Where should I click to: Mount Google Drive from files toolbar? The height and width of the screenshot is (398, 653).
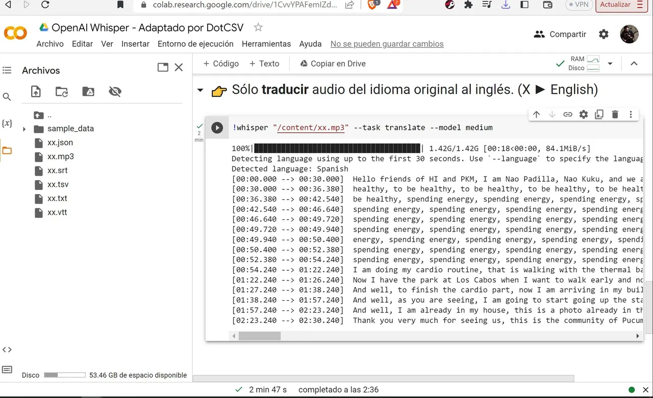click(x=88, y=92)
